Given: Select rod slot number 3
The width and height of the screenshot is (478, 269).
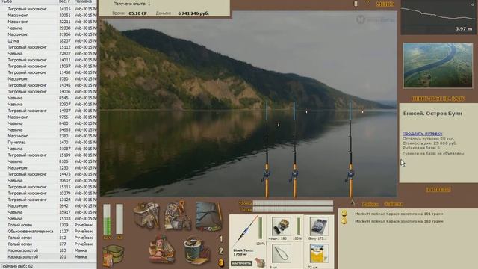Looking at the screenshot, I should [x=221, y=262].
